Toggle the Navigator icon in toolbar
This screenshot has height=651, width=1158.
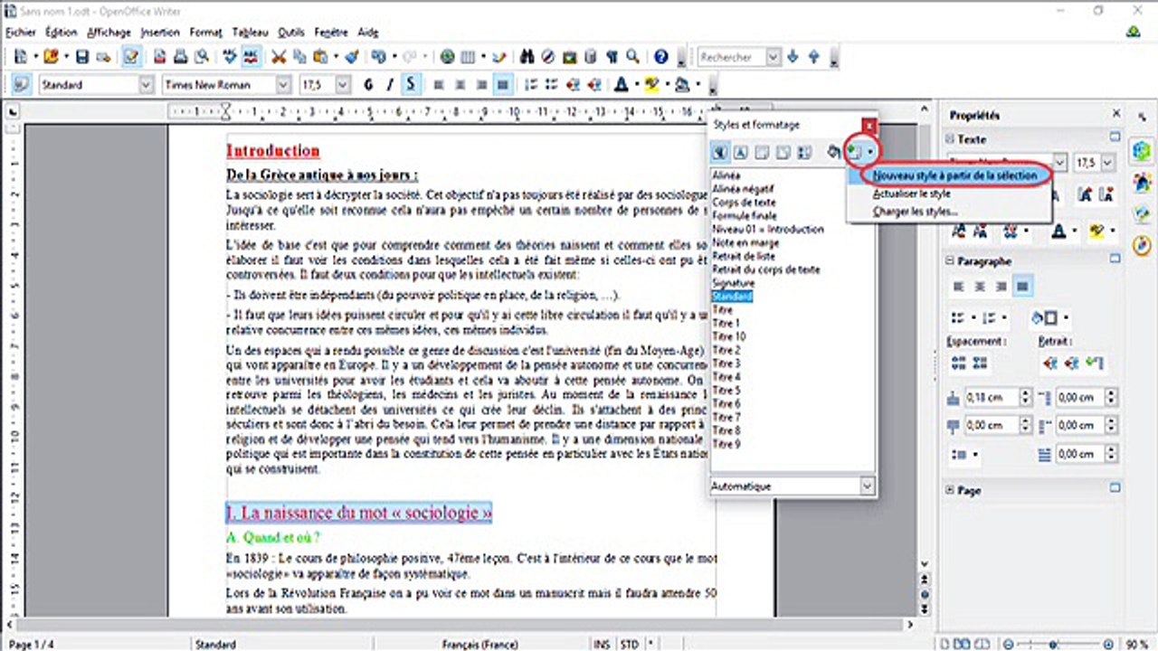tap(549, 57)
